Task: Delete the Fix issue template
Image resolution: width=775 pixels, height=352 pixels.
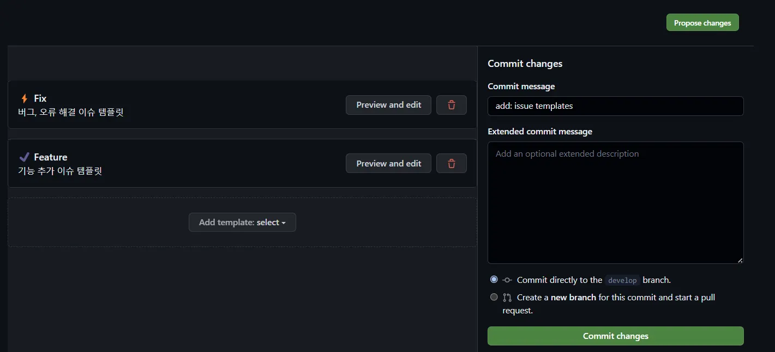Action: tap(452, 105)
